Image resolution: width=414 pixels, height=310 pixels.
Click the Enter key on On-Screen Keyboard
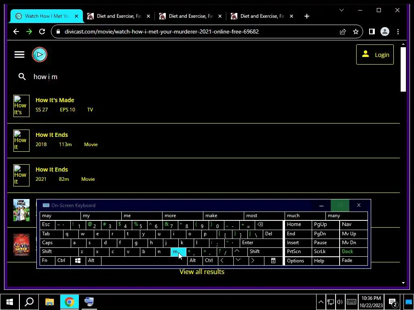click(262, 243)
